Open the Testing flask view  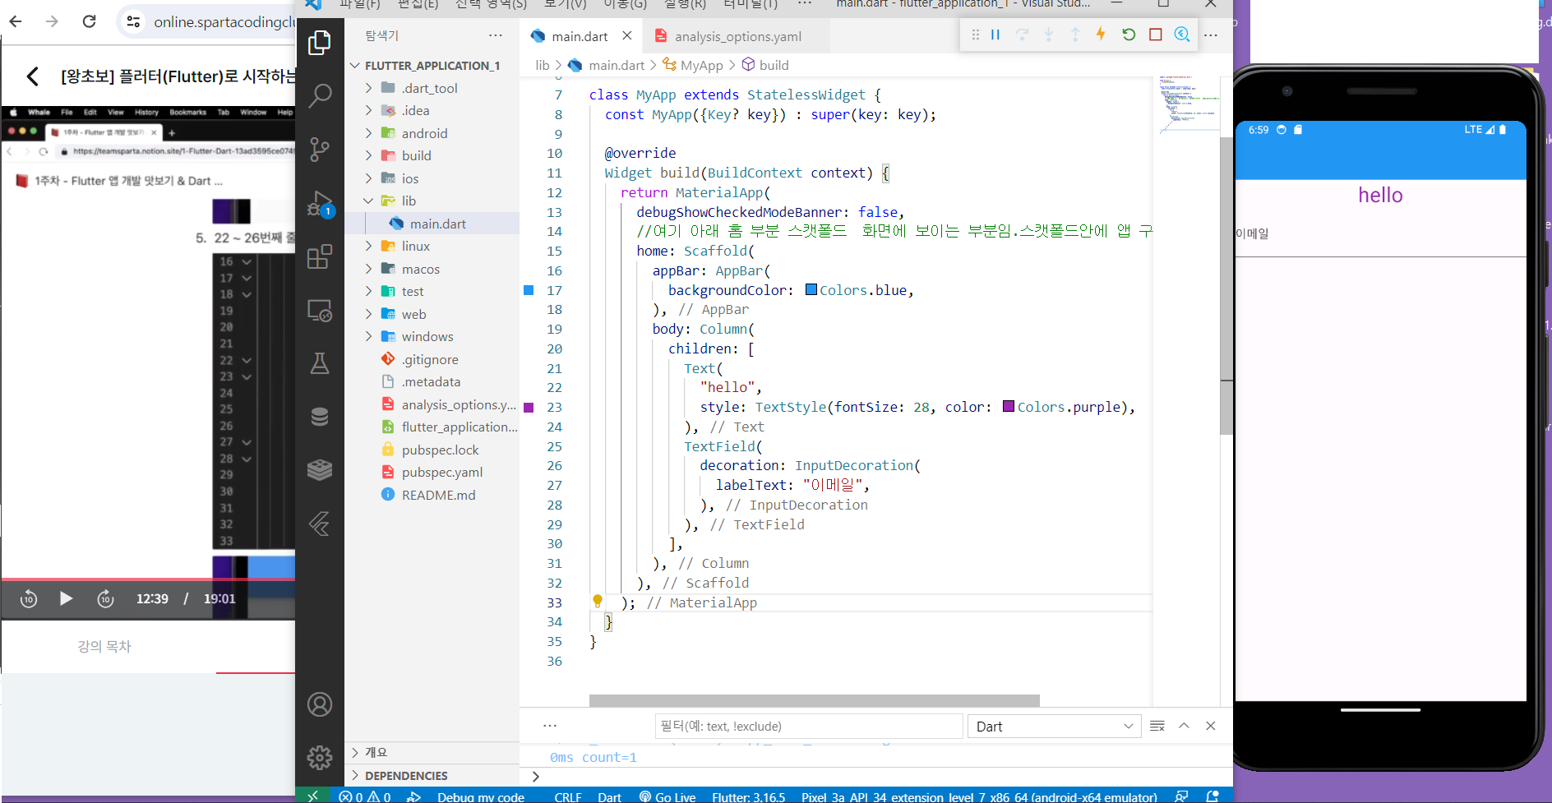pyautogui.click(x=320, y=363)
